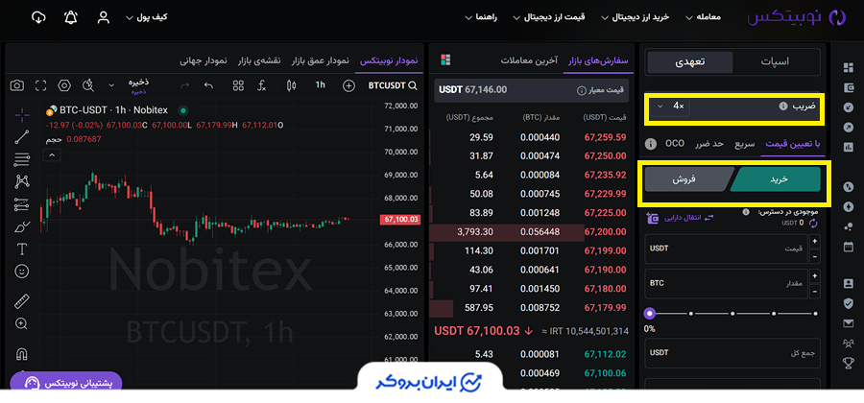Select the crosshair cursor tool
The width and height of the screenshot is (864, 403).
[22, 114]
